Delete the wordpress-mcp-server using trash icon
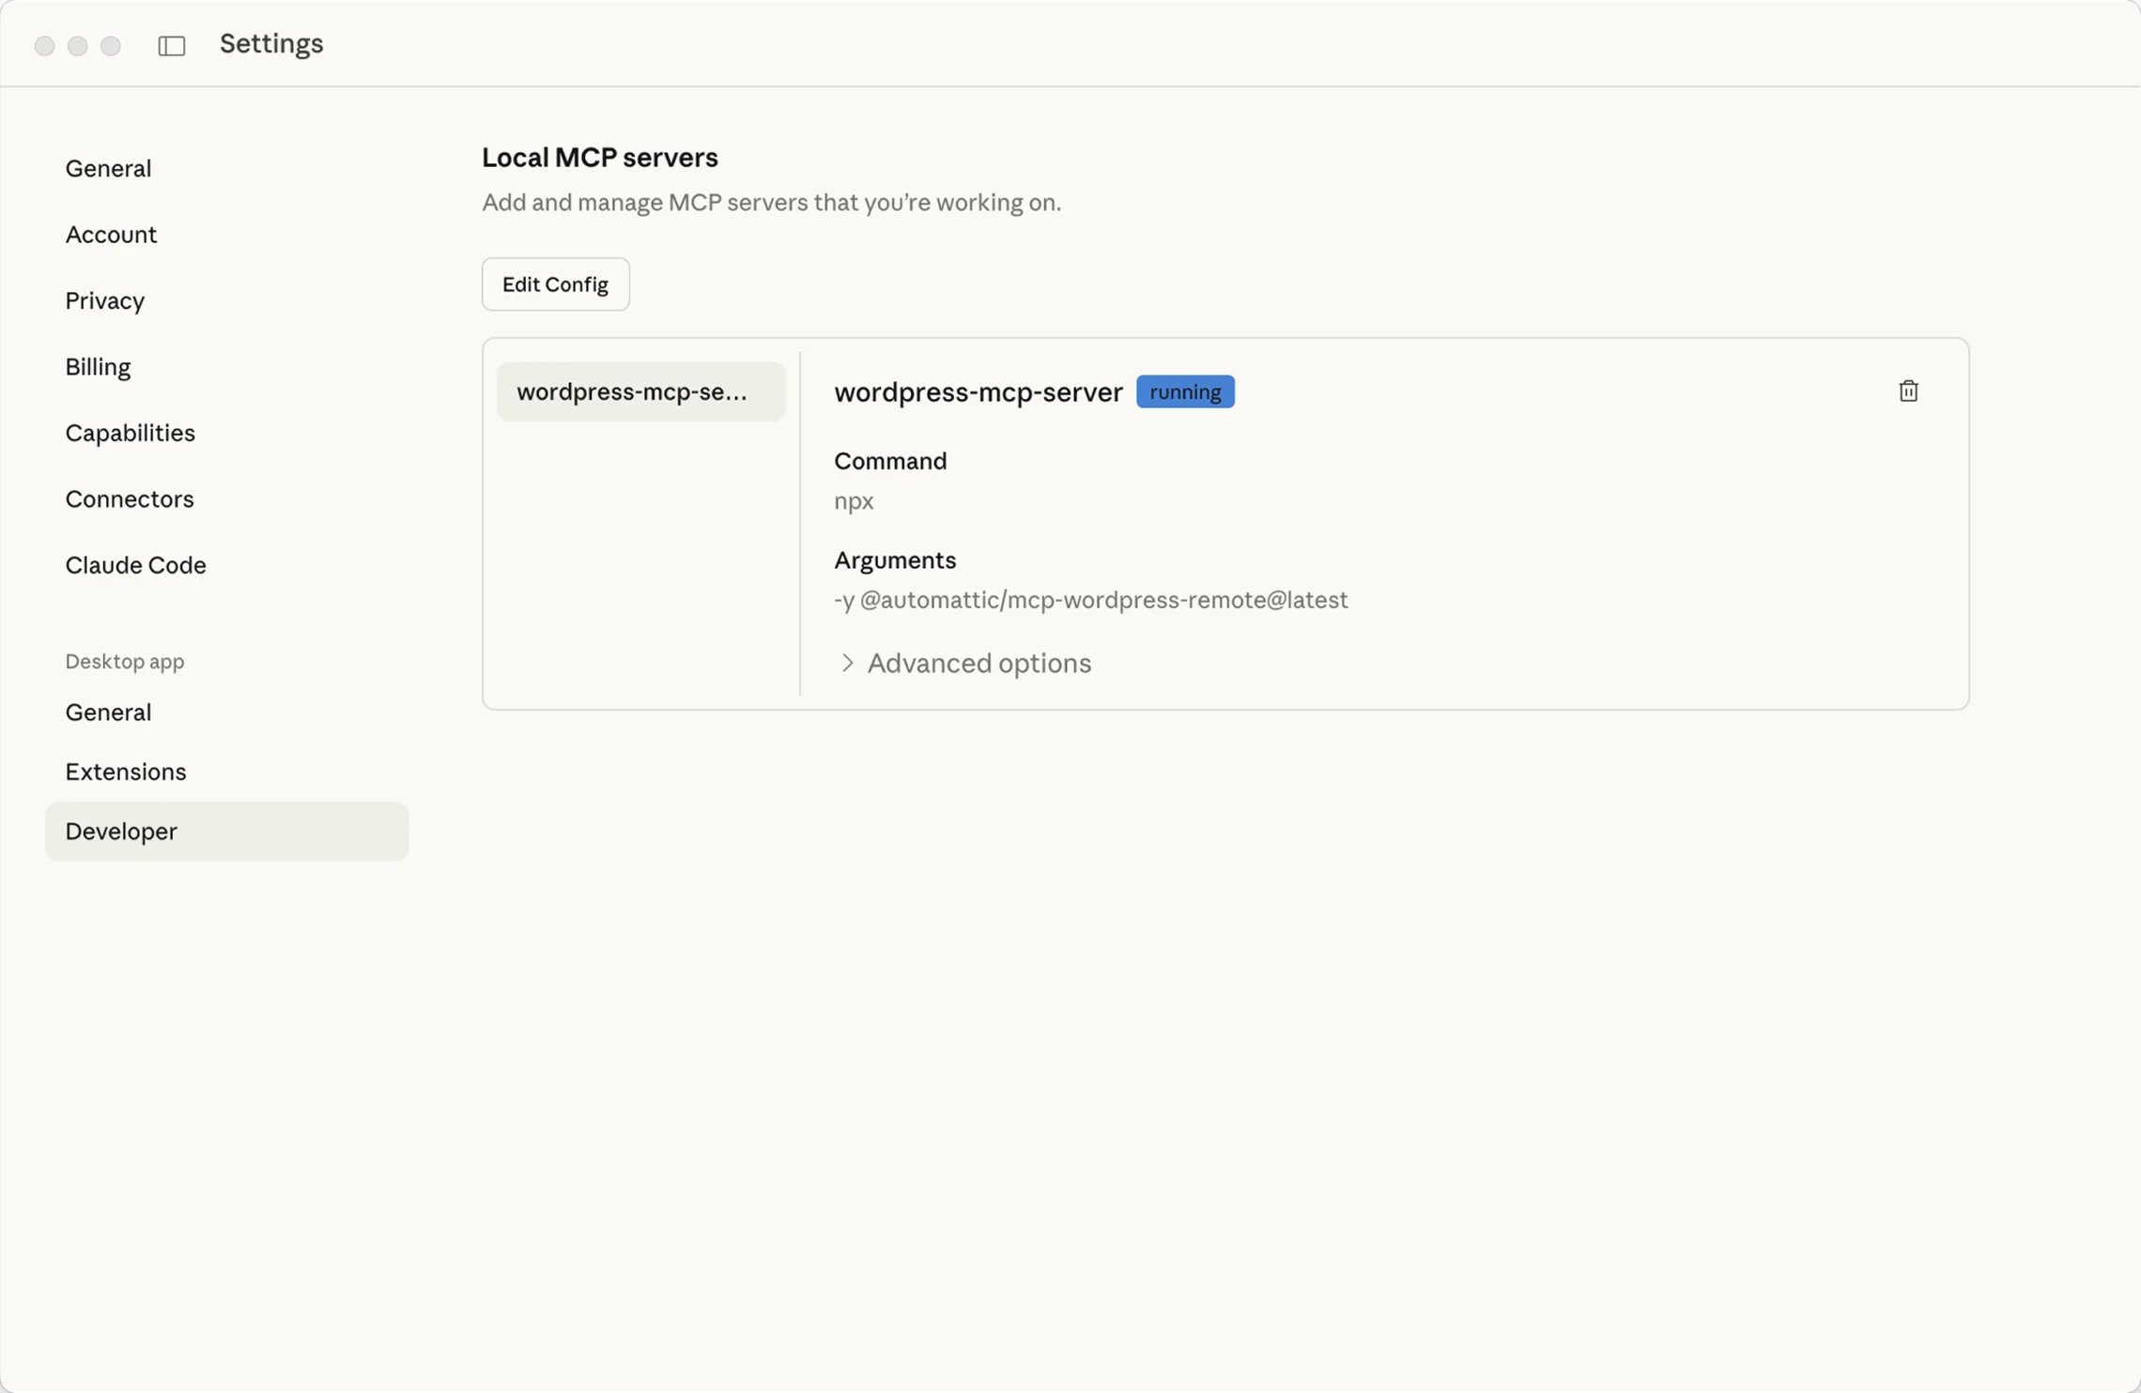The width and height of the screenshot is (2141, 1393). 1907,390
